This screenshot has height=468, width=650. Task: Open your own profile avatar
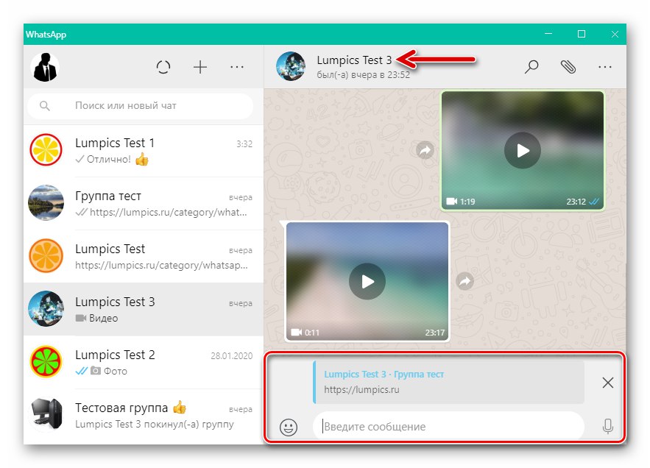pos(45,67)
